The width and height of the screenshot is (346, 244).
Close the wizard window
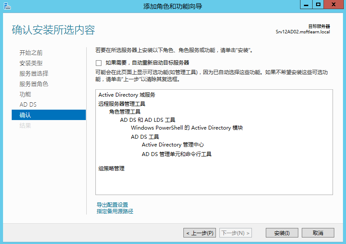click(x=334, y=4)
